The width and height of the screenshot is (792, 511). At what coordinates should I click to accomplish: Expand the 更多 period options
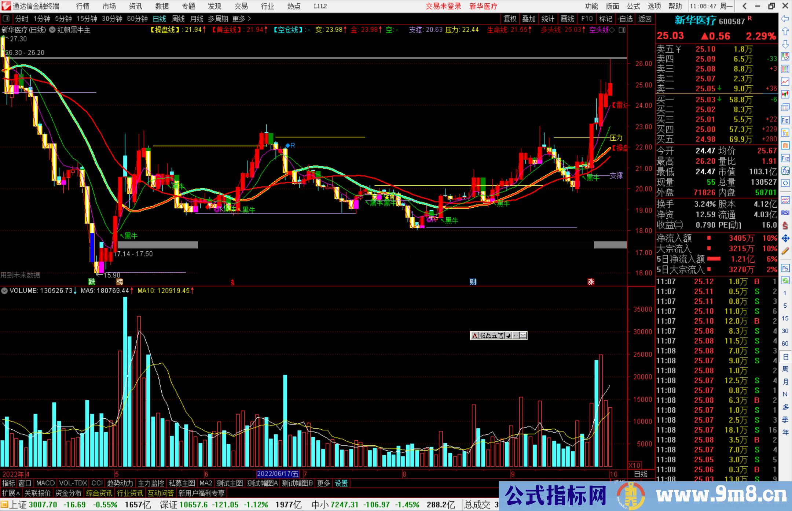(x=242, y=19)
